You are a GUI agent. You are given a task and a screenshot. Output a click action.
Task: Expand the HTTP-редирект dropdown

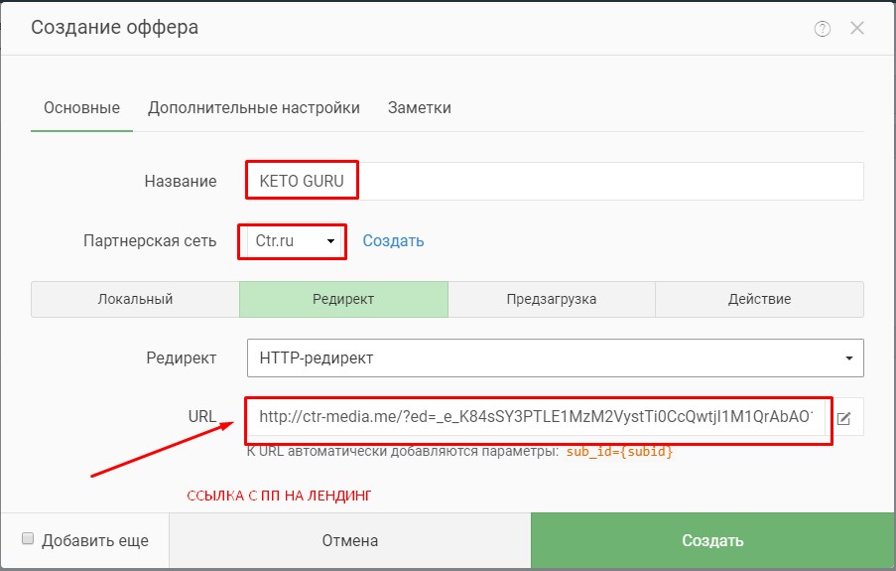click(x=555, y=358)
